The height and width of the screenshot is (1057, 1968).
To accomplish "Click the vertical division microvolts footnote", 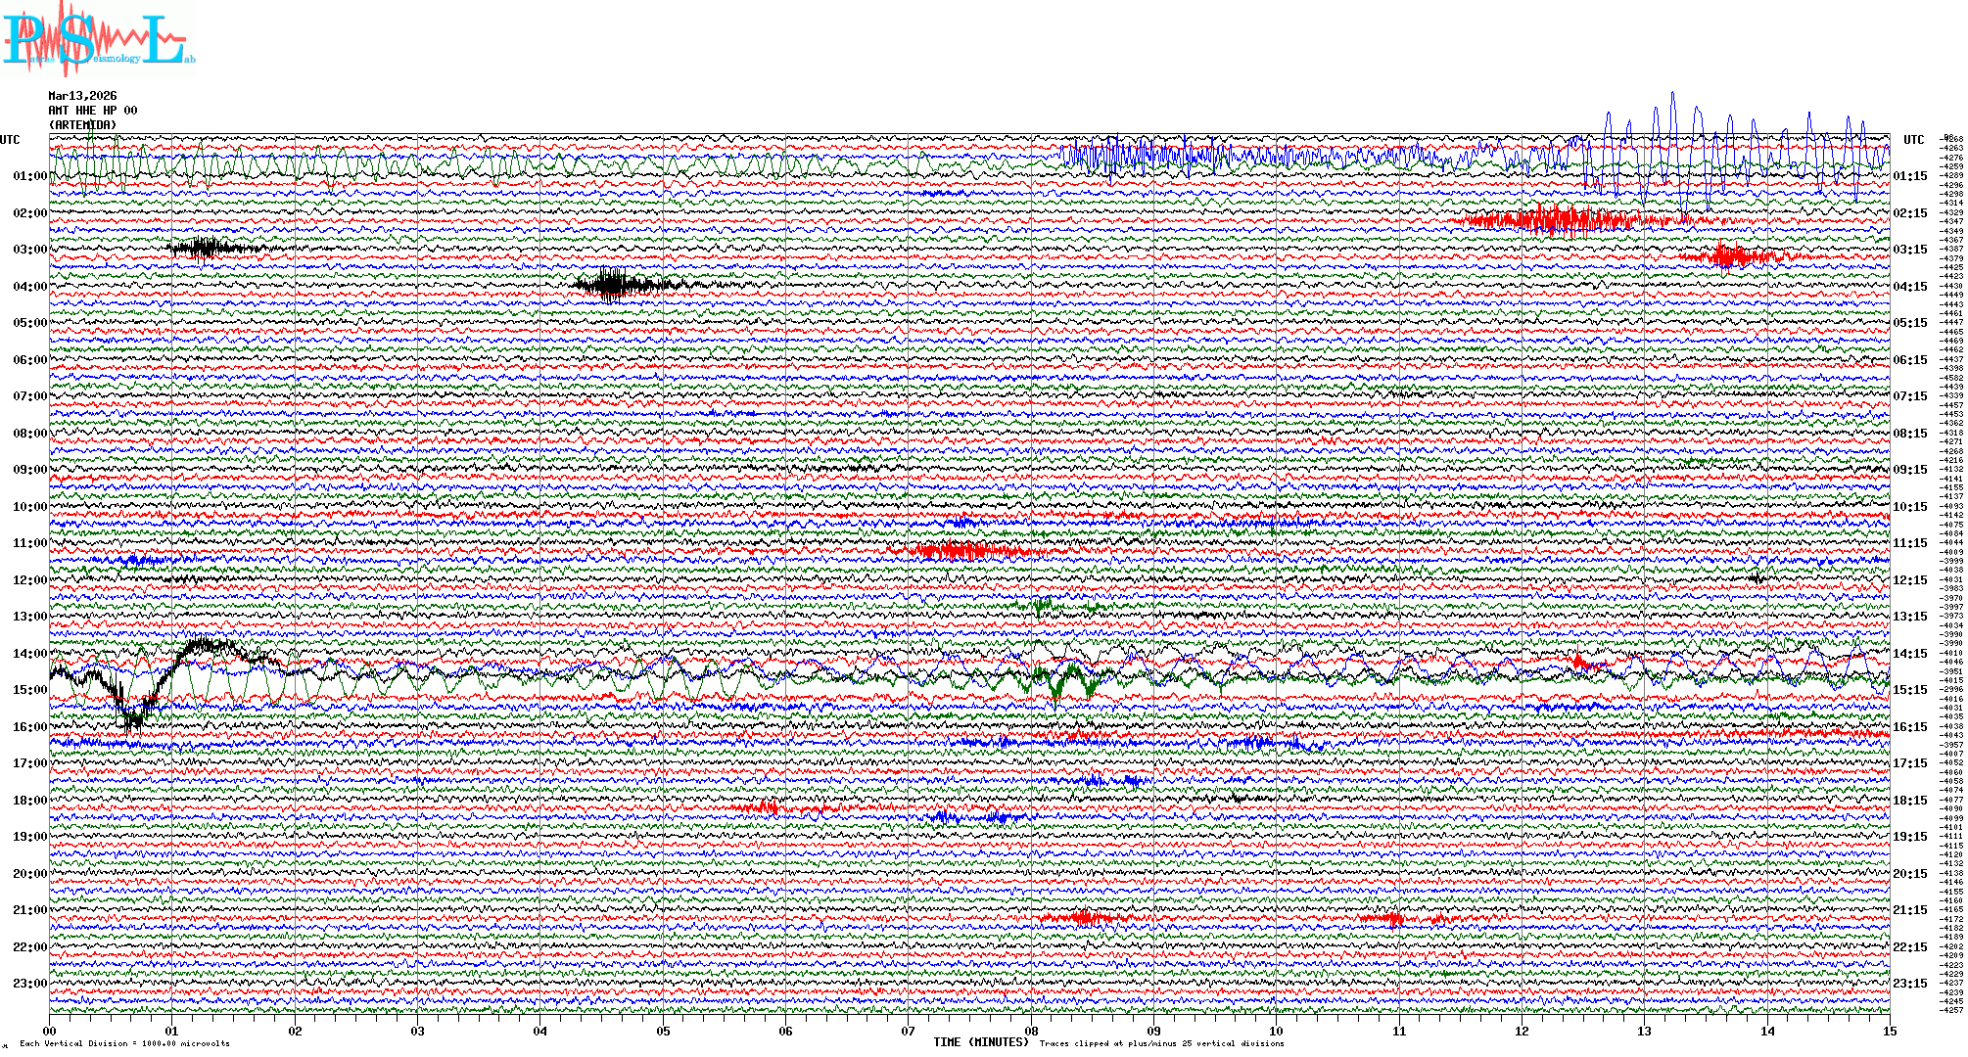I will coord(124,1043).
